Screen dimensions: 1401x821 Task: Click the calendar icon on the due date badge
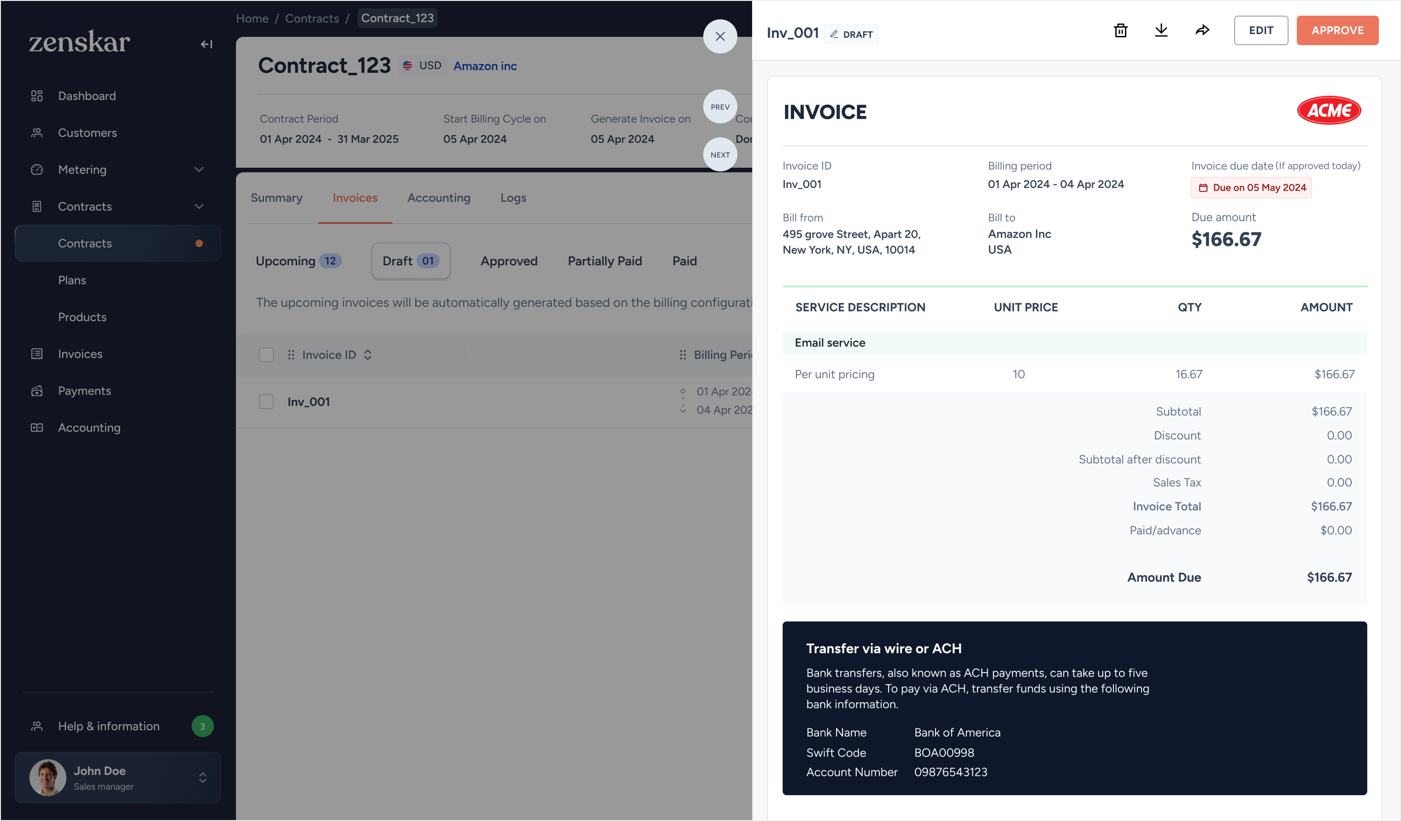click(1203, 188)
